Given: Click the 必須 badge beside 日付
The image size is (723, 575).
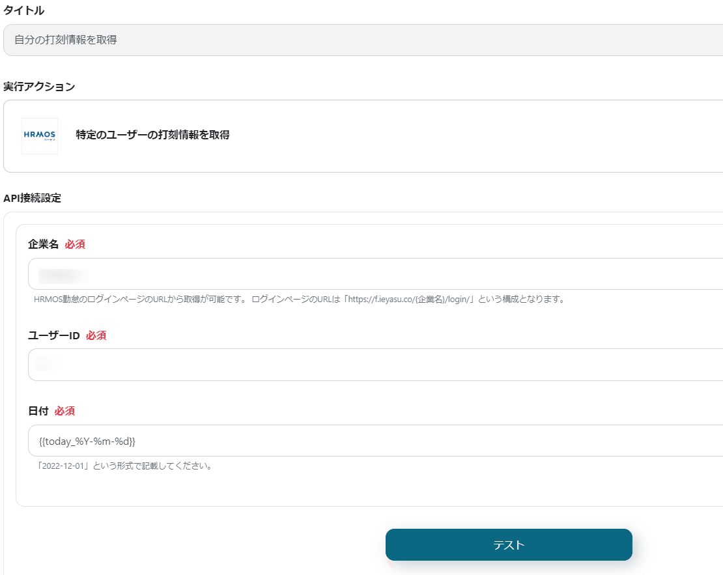Looking at the screenshot, I should point(65,412).
